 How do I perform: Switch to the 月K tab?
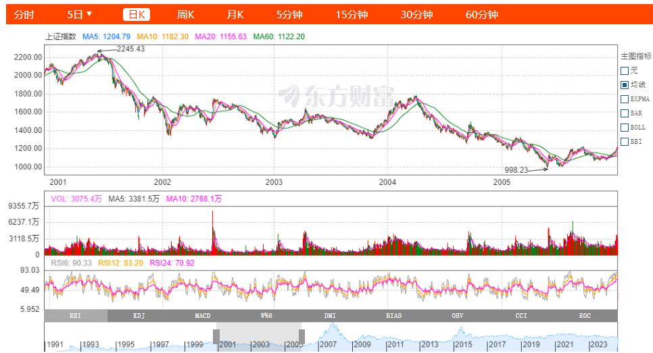[x=235, y=15]
